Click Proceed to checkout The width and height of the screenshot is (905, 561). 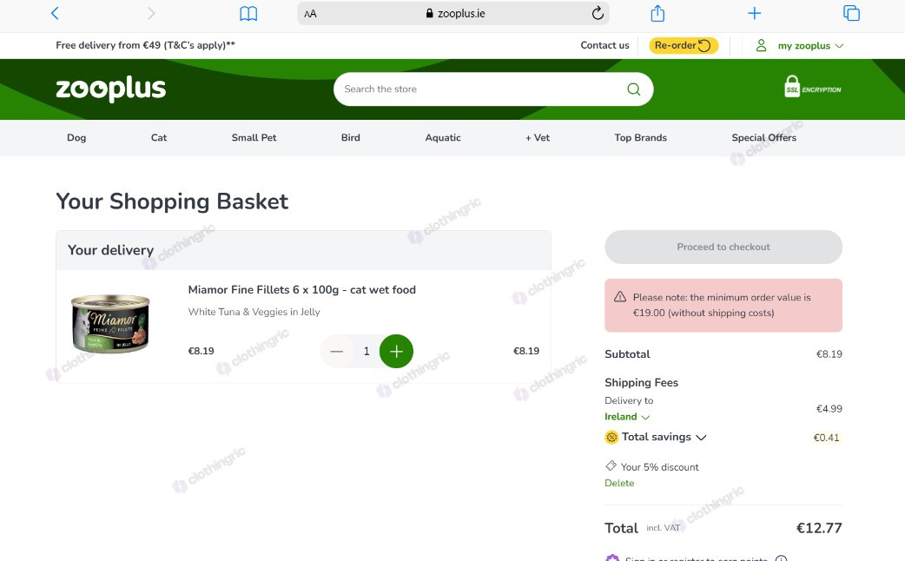click(723, 247)
